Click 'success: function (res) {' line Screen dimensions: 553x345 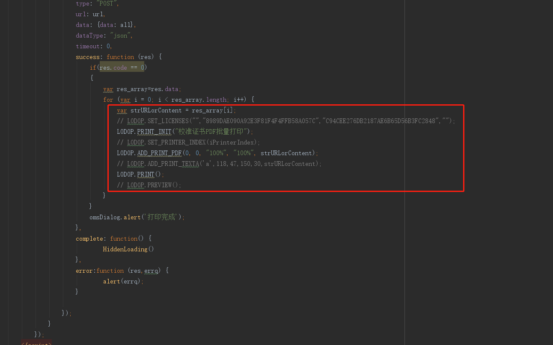(x=119, y=57)
